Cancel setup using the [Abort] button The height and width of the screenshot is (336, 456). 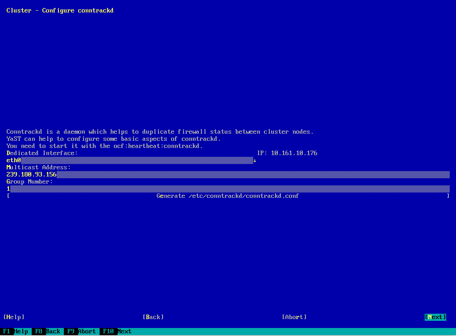tap(294, 317)
